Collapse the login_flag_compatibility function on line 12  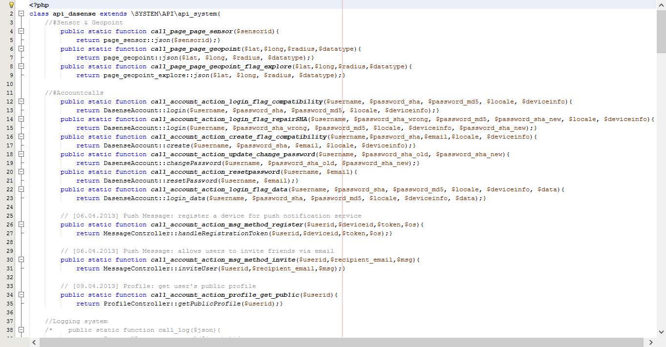[x=21, y=102]
